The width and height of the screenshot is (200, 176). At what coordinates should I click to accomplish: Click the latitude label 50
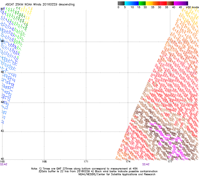2,9
